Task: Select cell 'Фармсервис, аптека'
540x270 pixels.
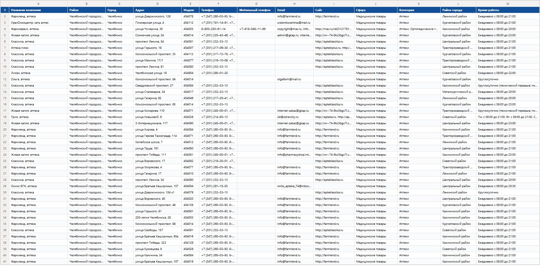Action: (38, 29)
